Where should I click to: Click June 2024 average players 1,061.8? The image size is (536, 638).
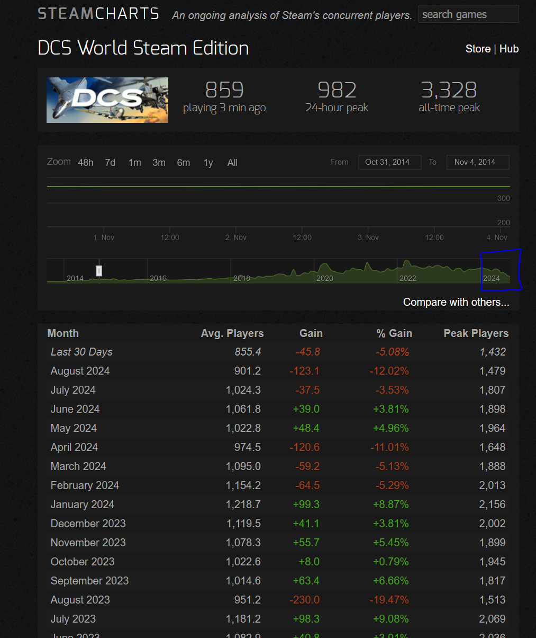tap(243, 409)
